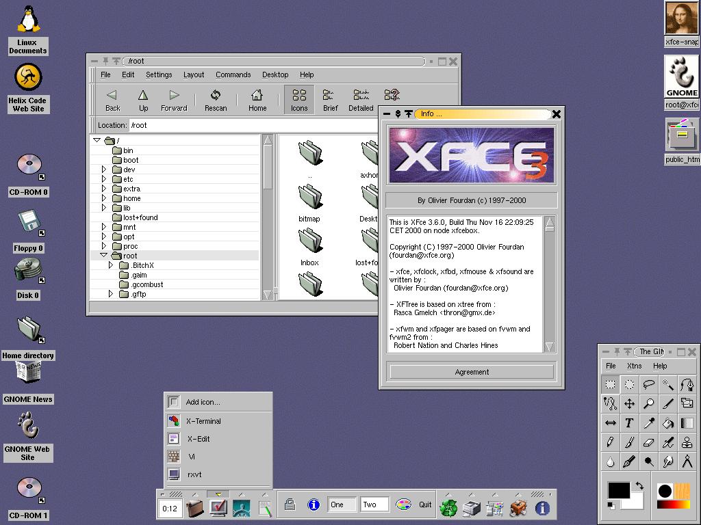Image resolution: width=701 pixels, height=525 pixels.
Task: Open the Commands menu in file manager
Action: [x=233, y=75]
